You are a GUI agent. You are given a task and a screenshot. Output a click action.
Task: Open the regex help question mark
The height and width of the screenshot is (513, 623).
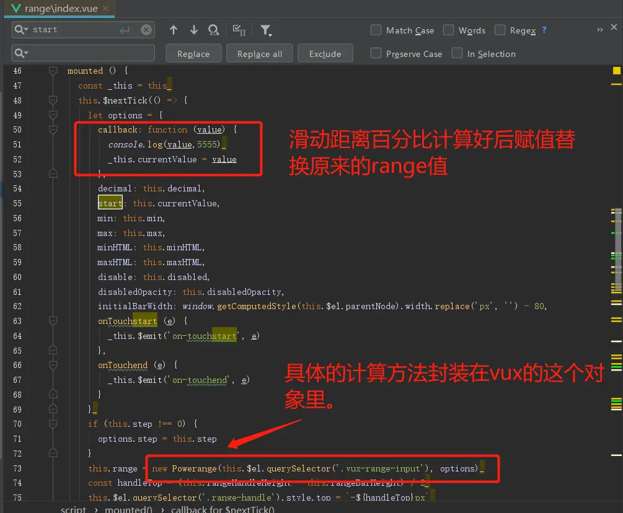coord(544,30)
